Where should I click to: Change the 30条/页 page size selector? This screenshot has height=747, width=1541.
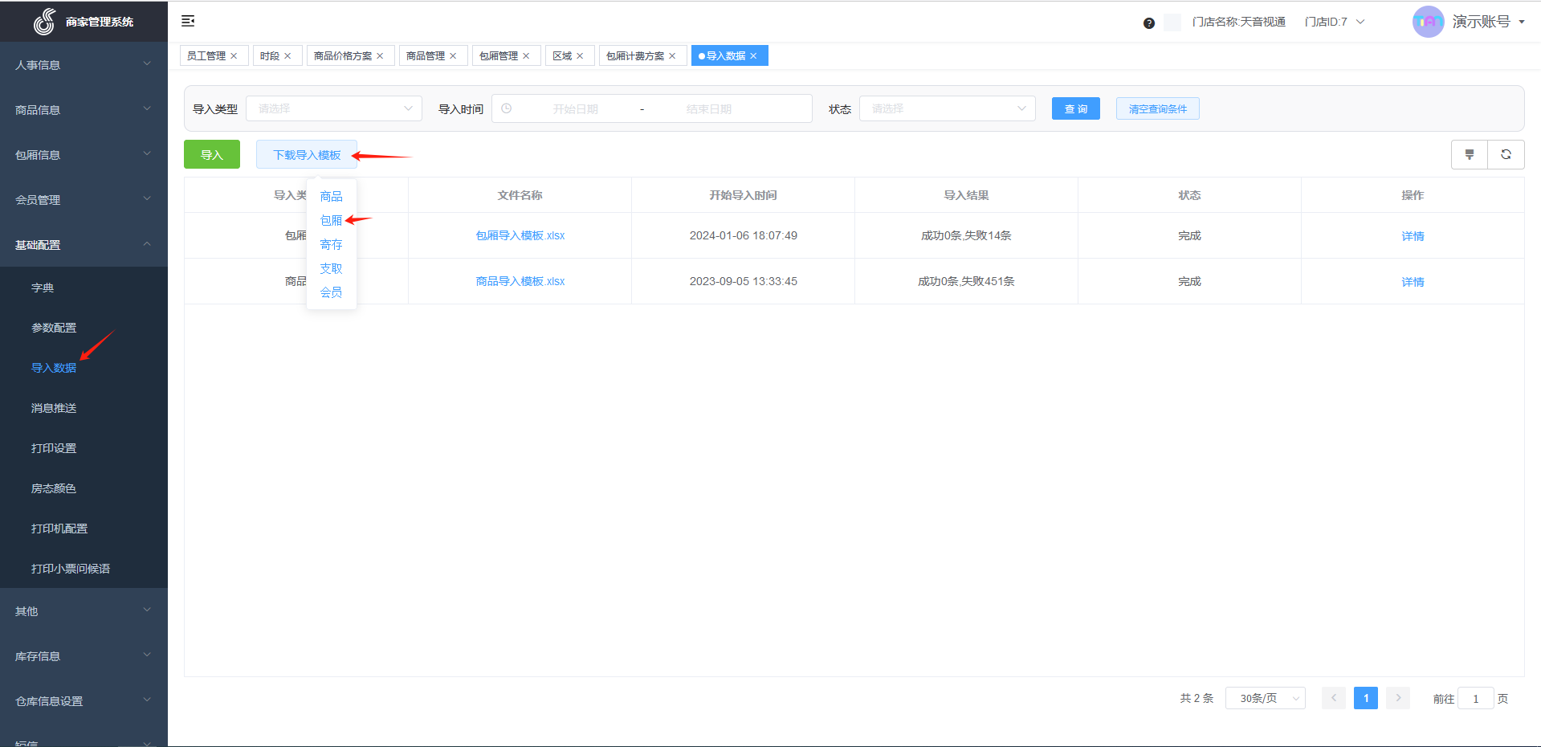coord(1265,698)
